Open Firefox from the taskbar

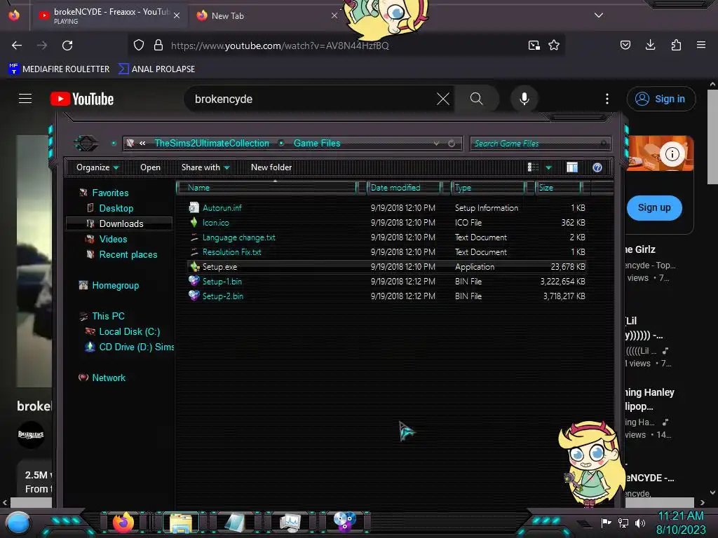coord(123,523)
